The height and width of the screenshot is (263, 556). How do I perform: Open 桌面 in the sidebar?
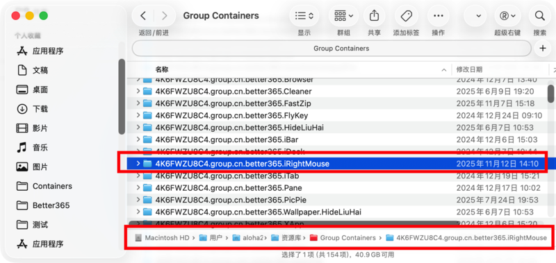pyautogui.click(x=40, y=90)
